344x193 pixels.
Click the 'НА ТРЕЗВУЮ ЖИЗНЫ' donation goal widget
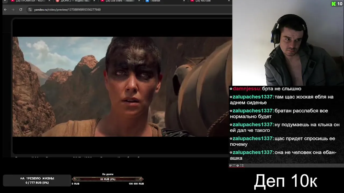click(37, 180)
